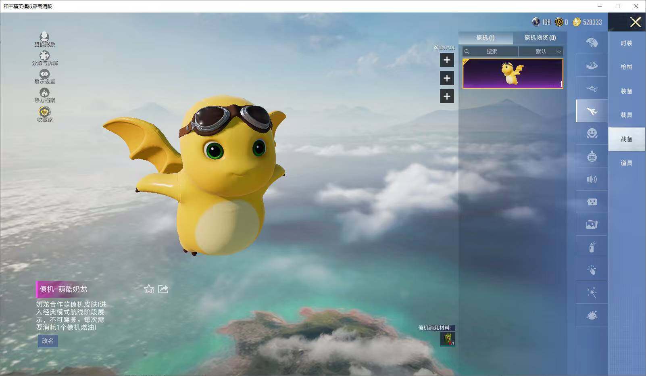The image size is (646, 376).
Task: Go to the 装备 menu
Action: [x=626, y=91]
